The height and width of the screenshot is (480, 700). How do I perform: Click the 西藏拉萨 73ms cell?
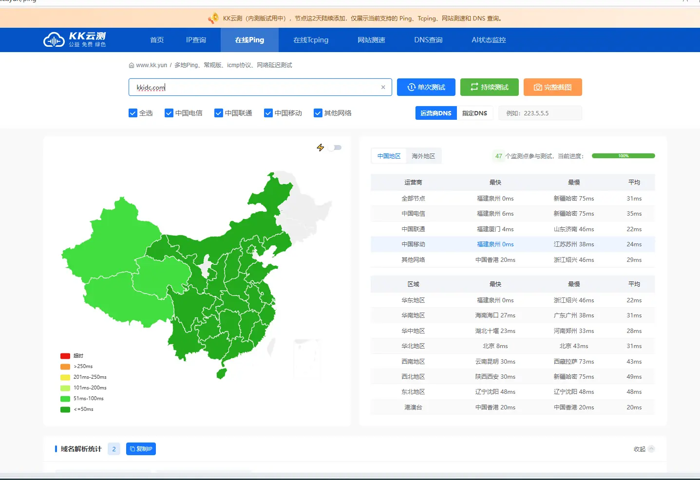click(574, 362)
